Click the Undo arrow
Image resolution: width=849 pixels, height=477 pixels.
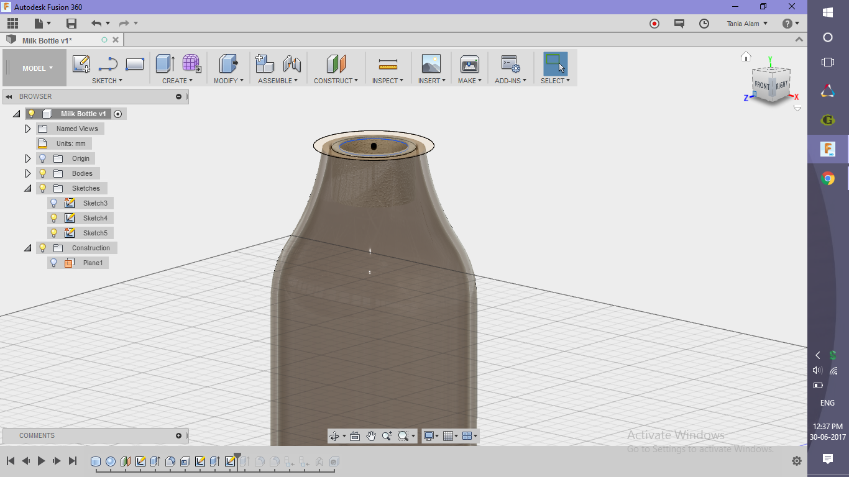point(96,24)
